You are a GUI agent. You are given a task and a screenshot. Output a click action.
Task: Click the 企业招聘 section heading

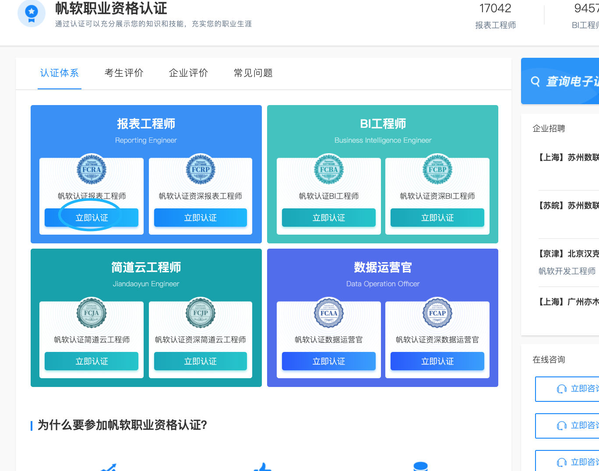pos(549,129)
